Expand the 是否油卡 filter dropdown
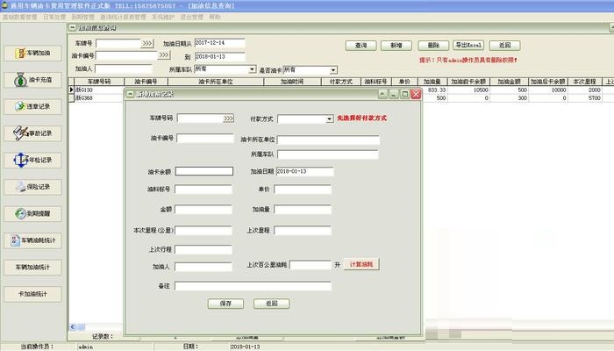The image size is (614, 351). point(332,70)
